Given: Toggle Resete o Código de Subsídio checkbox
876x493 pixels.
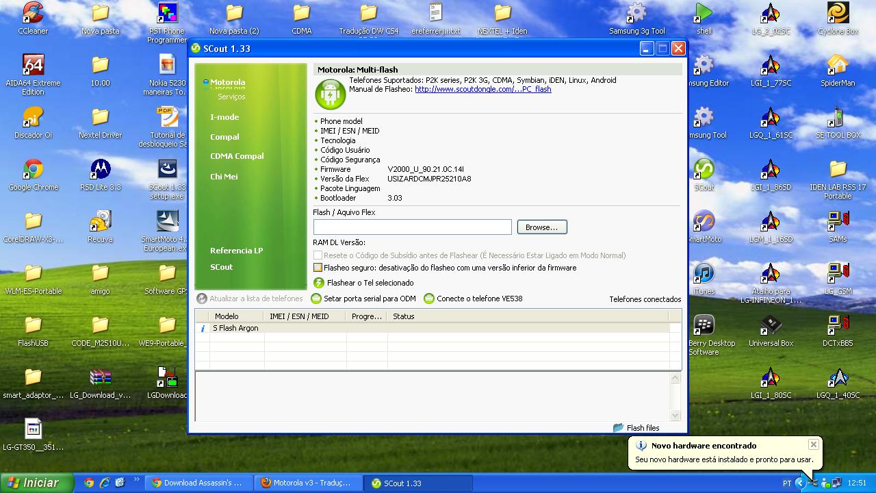Looking at the screenshot, I should point(318,255).
